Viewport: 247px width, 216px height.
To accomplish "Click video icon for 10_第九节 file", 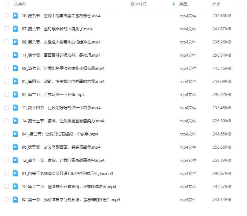I will coord(15,16).
